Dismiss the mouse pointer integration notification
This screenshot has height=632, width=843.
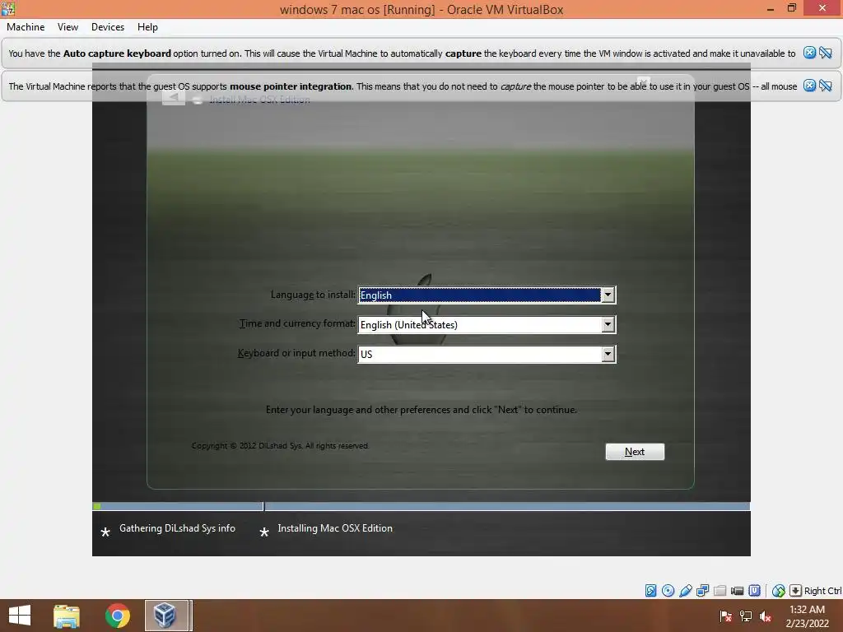point(809,86)
